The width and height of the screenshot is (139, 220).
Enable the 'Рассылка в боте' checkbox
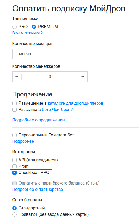tap(14, 110)
